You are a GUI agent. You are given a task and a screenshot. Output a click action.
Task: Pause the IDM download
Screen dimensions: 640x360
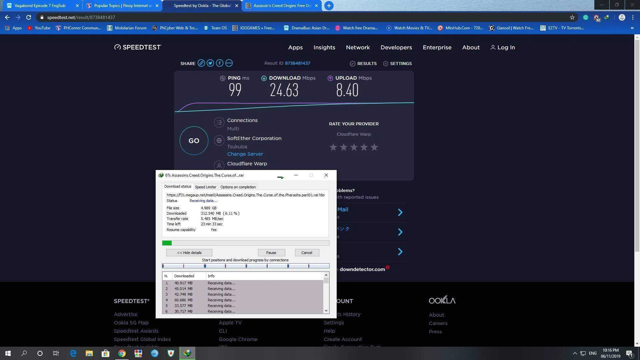pyautogui.click(x=271, y=253)
